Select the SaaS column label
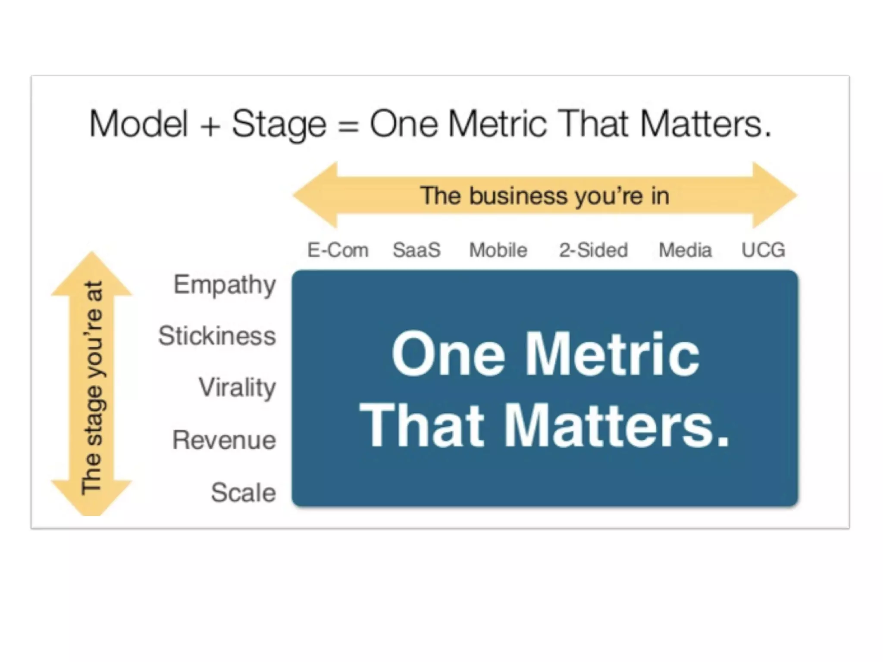883x662 pixels. click(x=416, y=250)
